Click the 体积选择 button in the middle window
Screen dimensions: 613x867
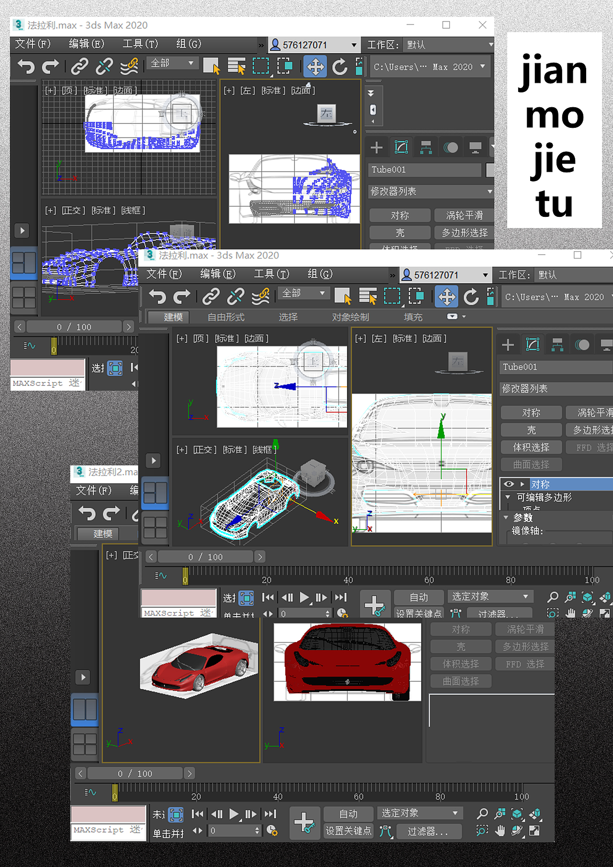click(531, 447)
